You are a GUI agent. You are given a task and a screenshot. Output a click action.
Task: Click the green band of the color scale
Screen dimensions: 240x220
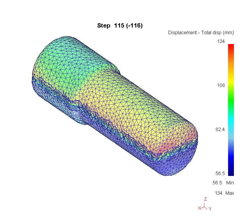[x=231, y=99]
